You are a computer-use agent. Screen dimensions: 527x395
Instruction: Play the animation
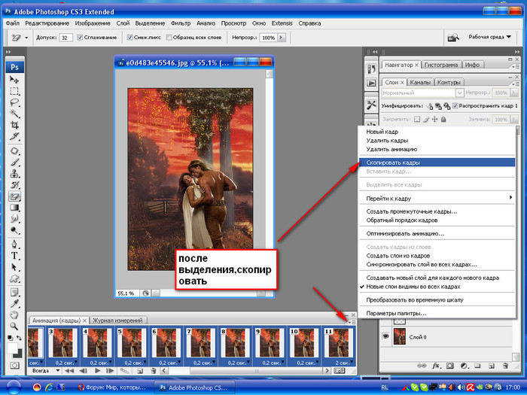97,371
